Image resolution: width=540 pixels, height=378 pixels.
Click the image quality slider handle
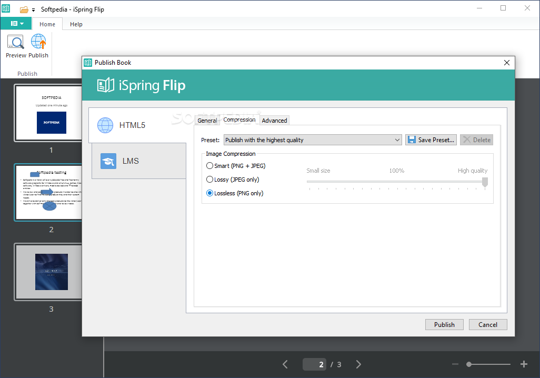pyautogui.click(x=485, y=182)
